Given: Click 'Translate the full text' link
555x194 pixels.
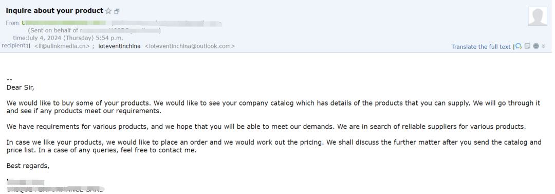Looking at the screenshot, I should click(480, 47).
